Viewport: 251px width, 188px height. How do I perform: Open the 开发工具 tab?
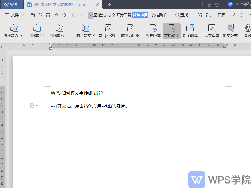tap(124, 15)
